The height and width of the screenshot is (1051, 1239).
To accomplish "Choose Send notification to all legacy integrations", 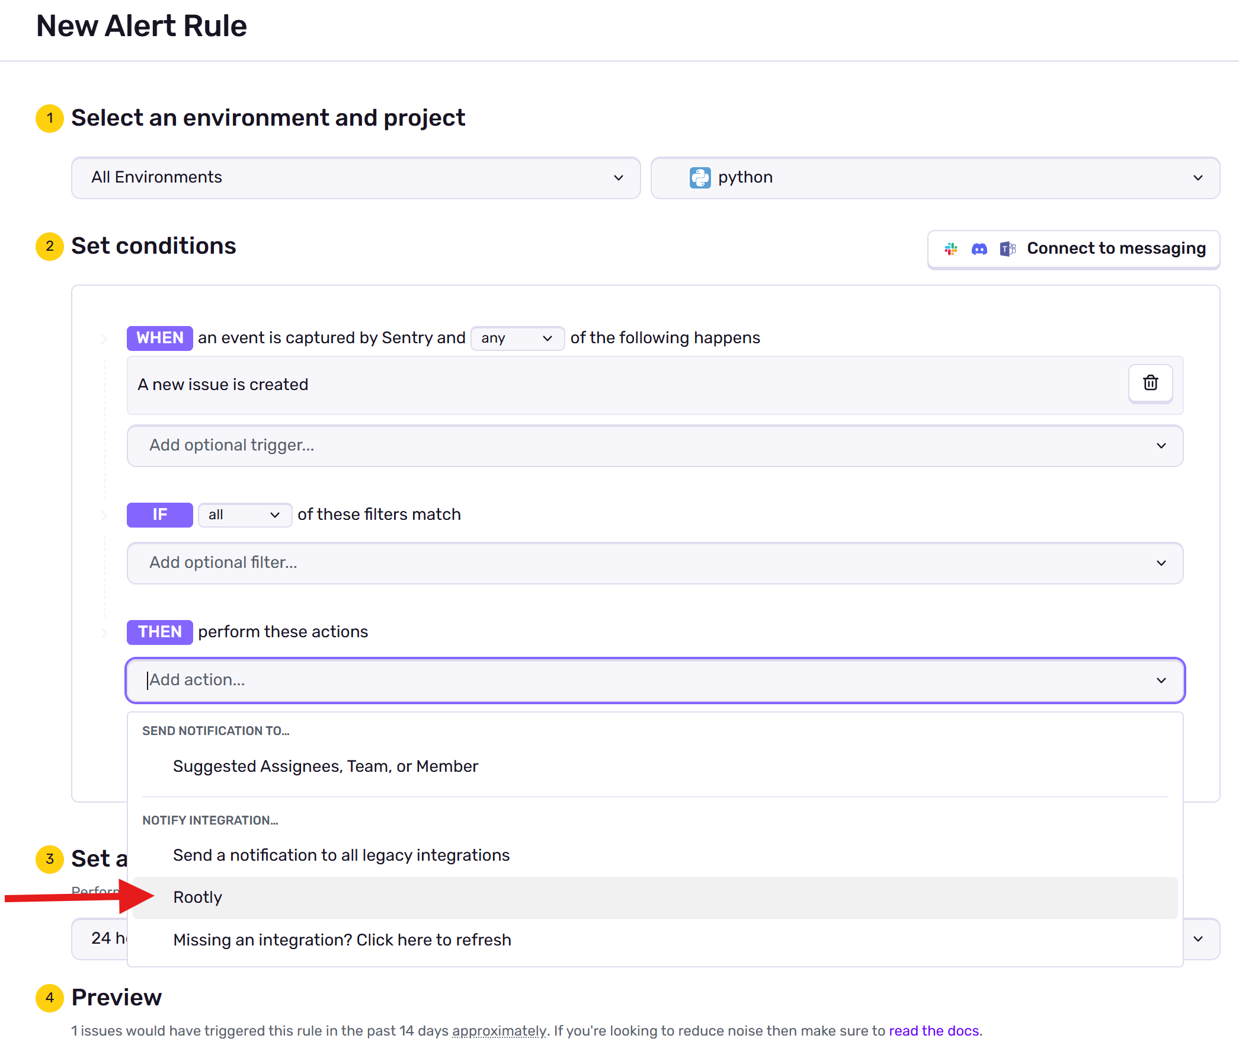I will 341,855.
